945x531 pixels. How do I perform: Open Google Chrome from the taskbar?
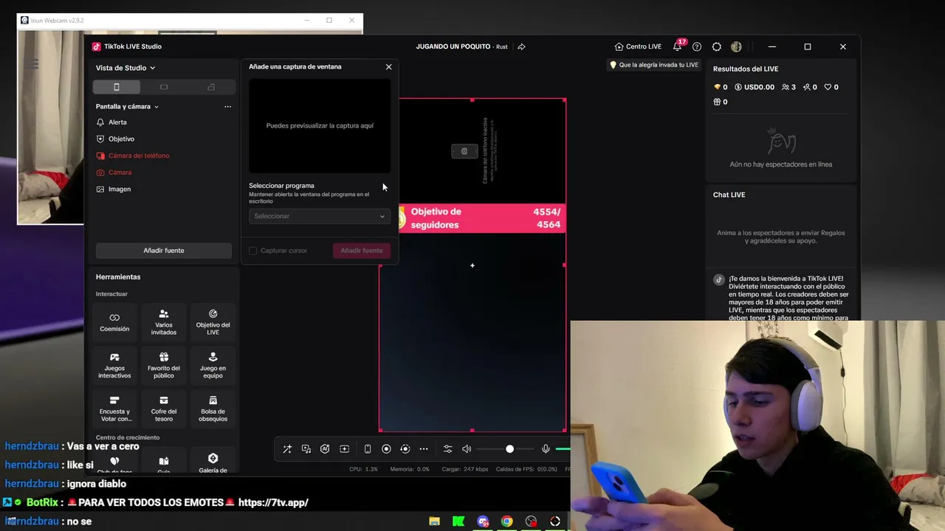pos(506,521)
